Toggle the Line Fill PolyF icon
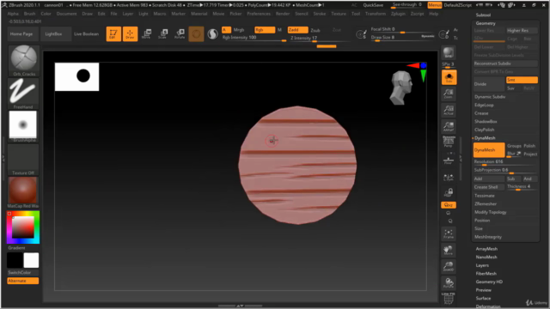The image size is (550, 309). pyautogui.click(x=449, y=298)
